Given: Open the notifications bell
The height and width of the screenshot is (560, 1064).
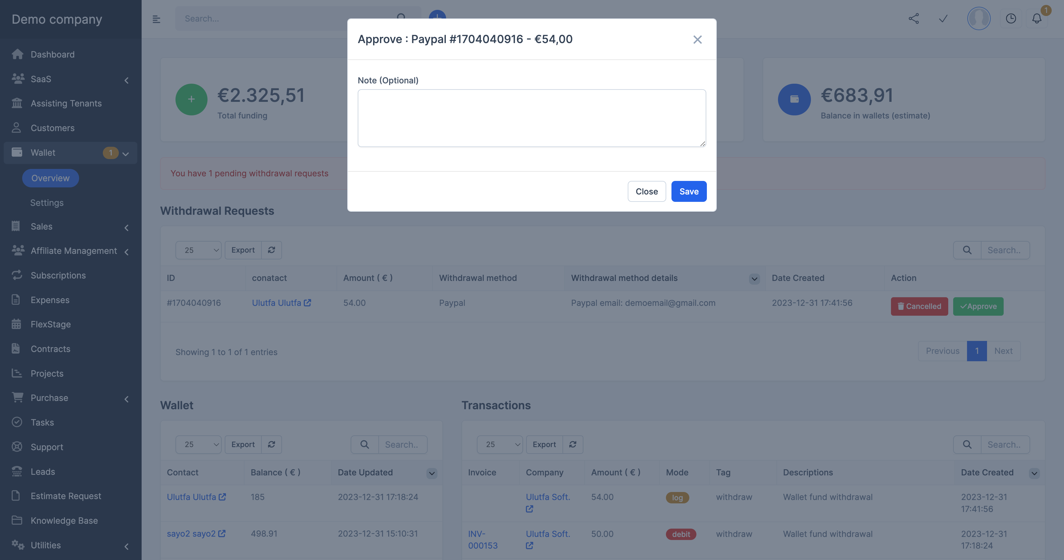Looking at the screenshot, I should click(1037, 18).
